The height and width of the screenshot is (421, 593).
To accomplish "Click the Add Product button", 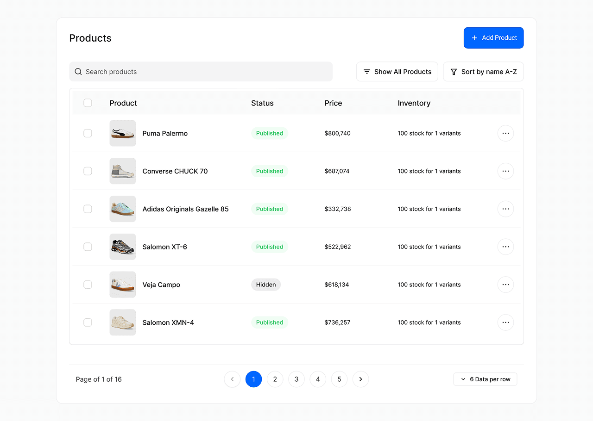I will point(493,38).
